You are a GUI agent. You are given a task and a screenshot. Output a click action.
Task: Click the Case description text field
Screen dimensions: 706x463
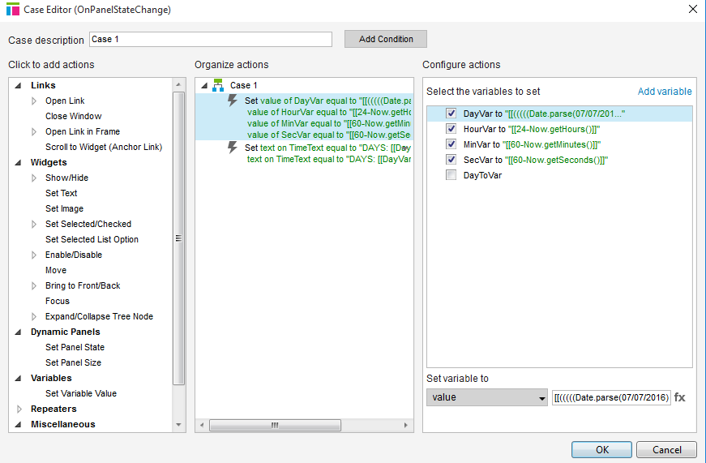click(210, 39)
